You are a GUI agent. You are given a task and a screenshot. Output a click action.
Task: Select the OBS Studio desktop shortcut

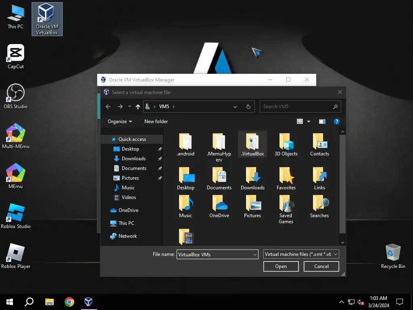click(x=16, y=96)
